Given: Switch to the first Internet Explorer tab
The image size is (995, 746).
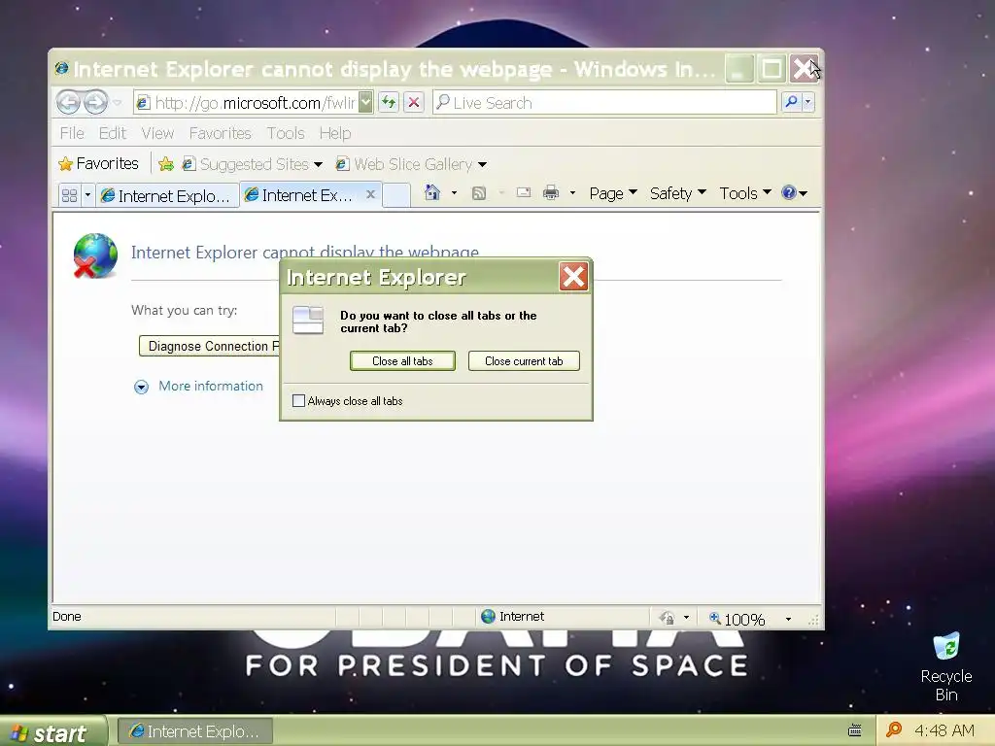Looking at the screenshot, I should 167,196.
